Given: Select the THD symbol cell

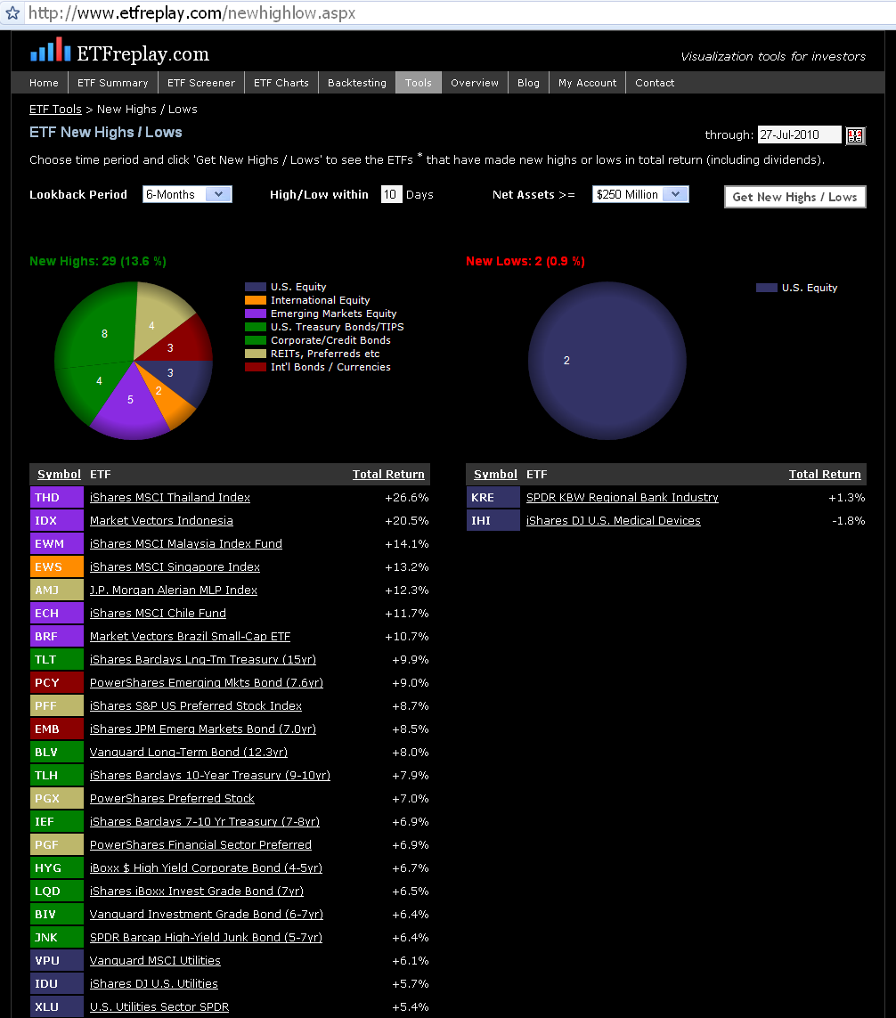Looking at the screenshot, I should pos(57,497).
